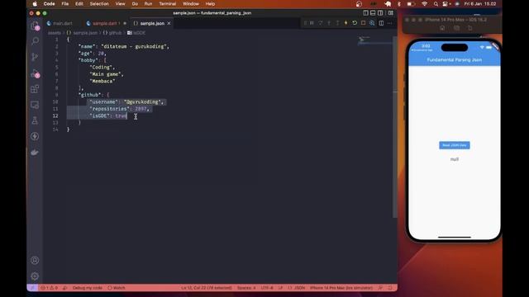
Task: Open Remote Explorer icon in activity bar
Action: (x=35, y=105)
